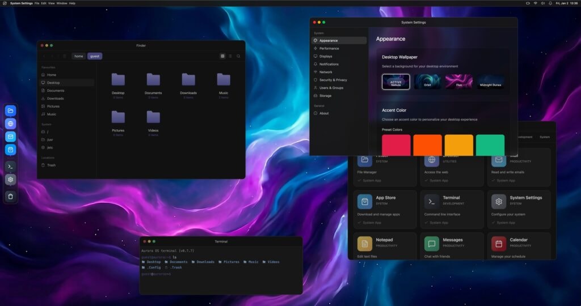Select the Downloads folder in Finder grid
The height and width of the screenshot is (306, 581).
[x=188, y=80]
